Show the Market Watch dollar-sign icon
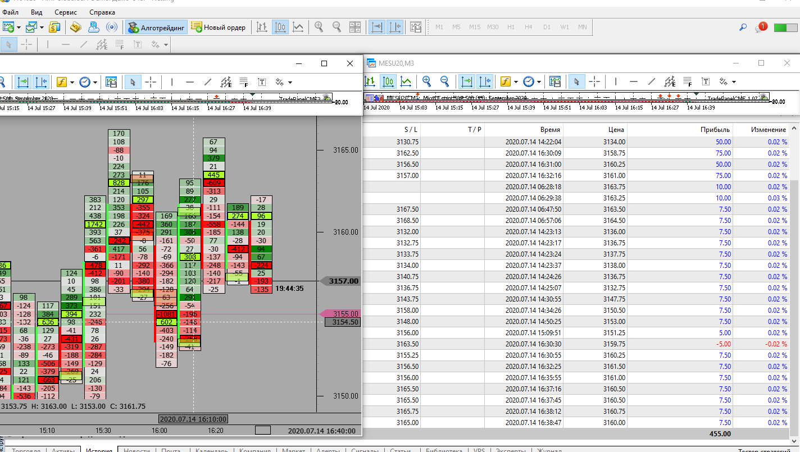800x452 pixels. pyautogui.click(x=54, y=27)
